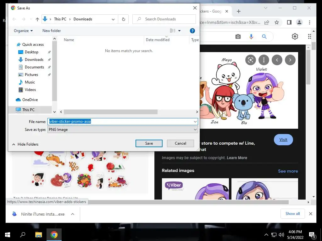Refresh the Downloads folder listing
This screenshot has height=241, width=322.
click(123, 19)
